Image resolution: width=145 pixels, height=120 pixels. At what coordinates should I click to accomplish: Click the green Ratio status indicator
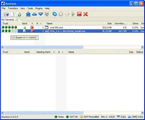tap(56, 117)
